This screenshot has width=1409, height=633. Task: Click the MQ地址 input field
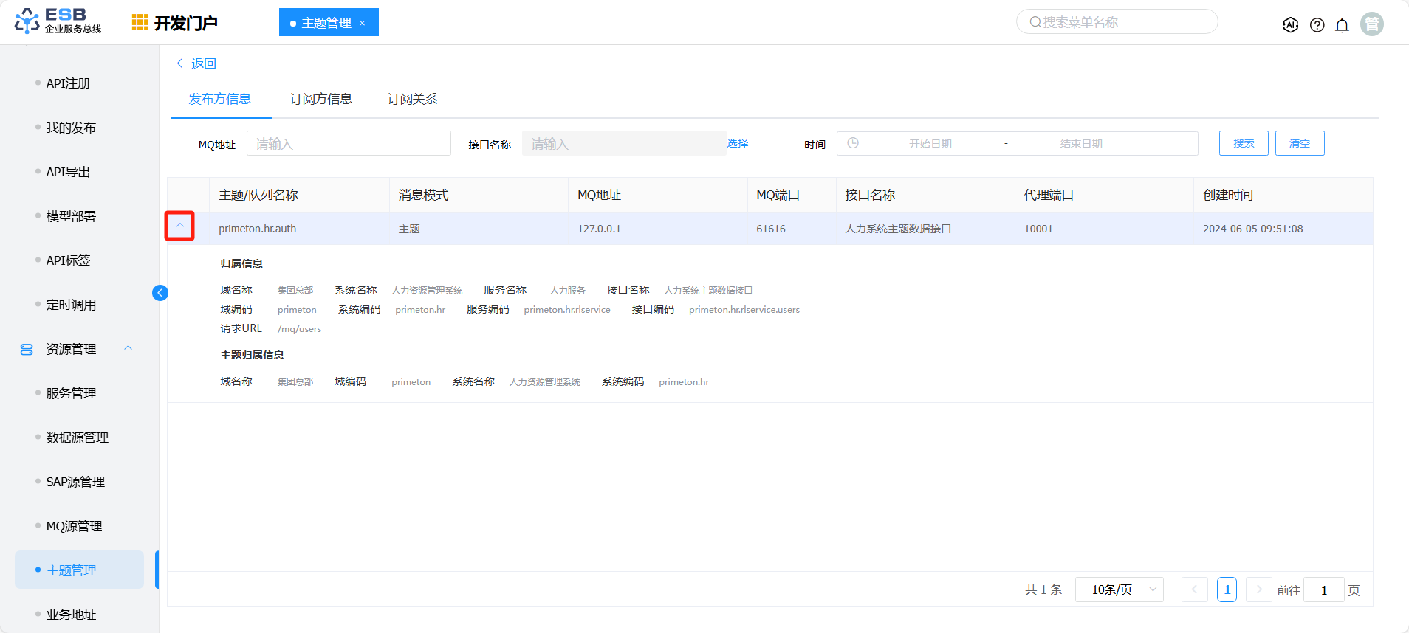[x=349, y=143]
